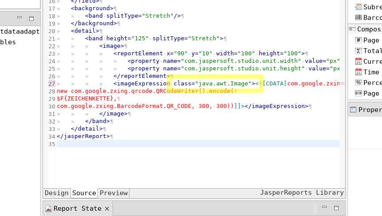Image resolution: width=382 pixels, height=216 pixels.
Task: Click the Source tab
Action: point(84,193)
